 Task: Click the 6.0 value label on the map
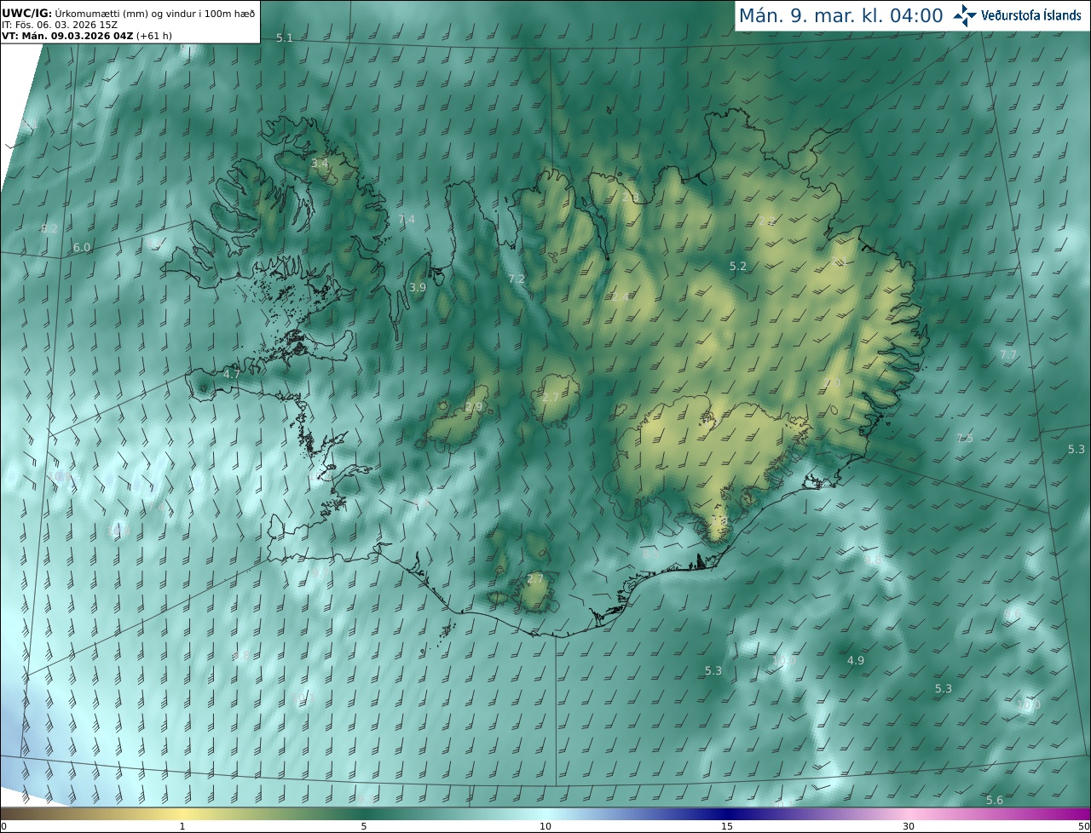tap(81, 248)
